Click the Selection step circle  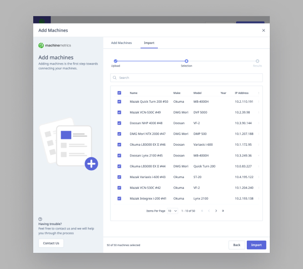pyautogui.click(x=186, y=61)
